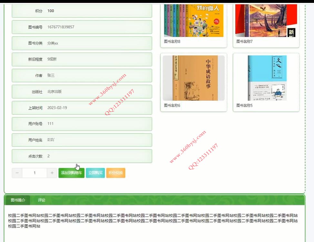Open the 评论 comments tab
This screenshot has height=242, width=314.
[x=42, y=200]
